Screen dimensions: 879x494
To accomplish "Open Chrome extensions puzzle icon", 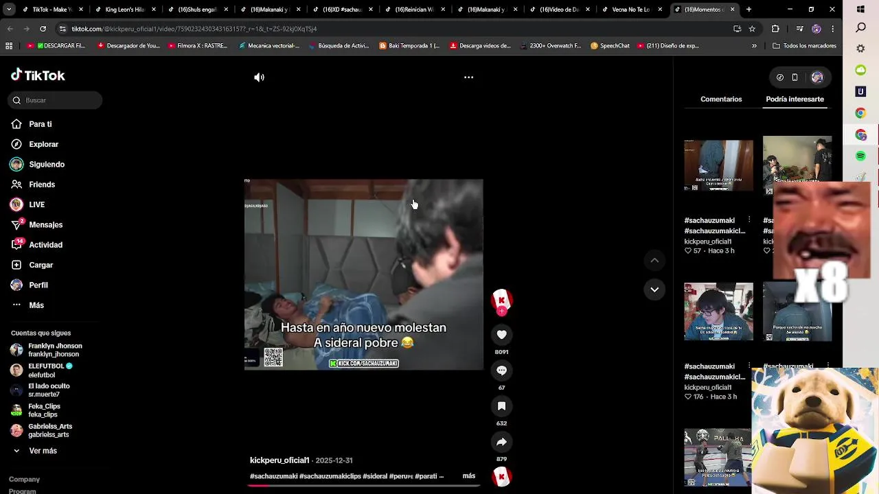I will coord(775,29).
